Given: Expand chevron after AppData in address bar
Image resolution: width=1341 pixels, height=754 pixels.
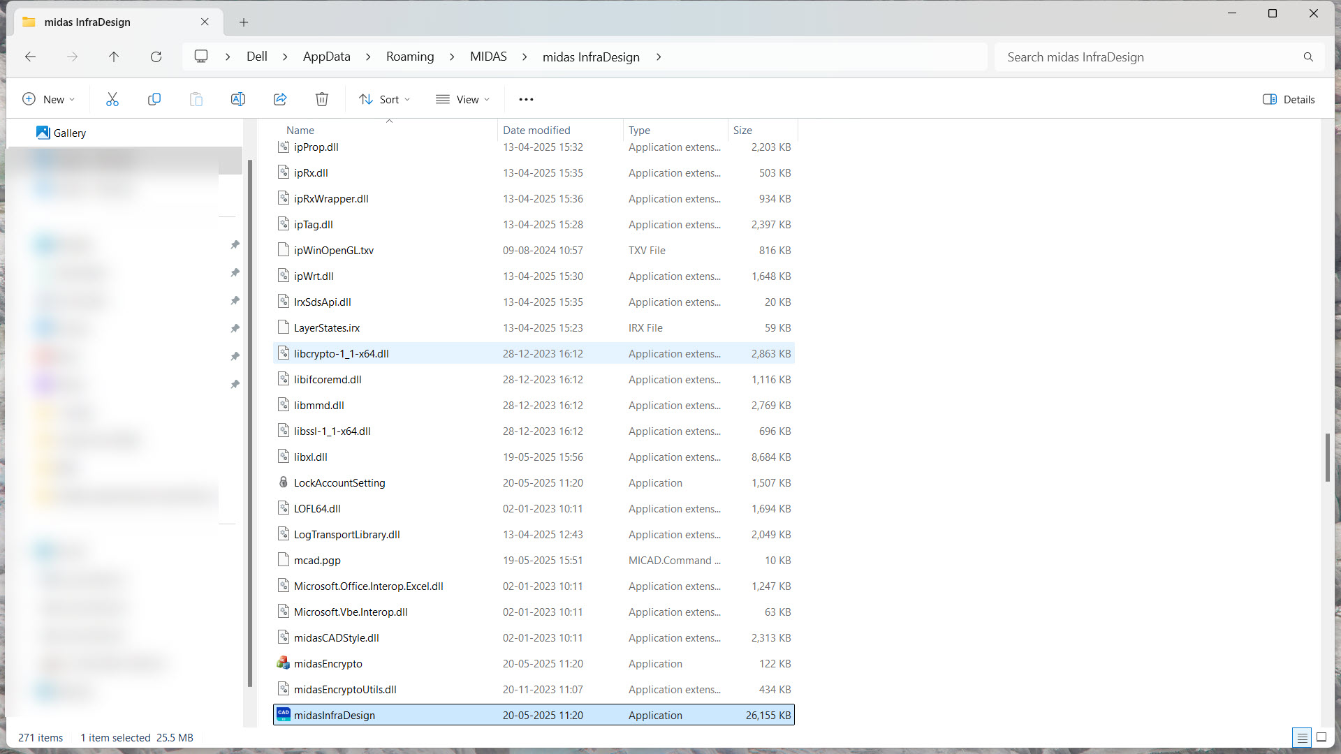Looking at the screenshot, I should (x=368, y=57).
